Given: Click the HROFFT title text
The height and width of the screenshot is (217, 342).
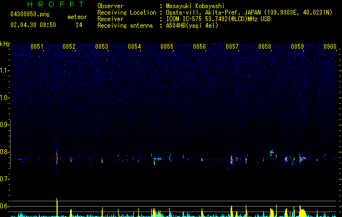Looking at the screenshot, I should 56,4.
